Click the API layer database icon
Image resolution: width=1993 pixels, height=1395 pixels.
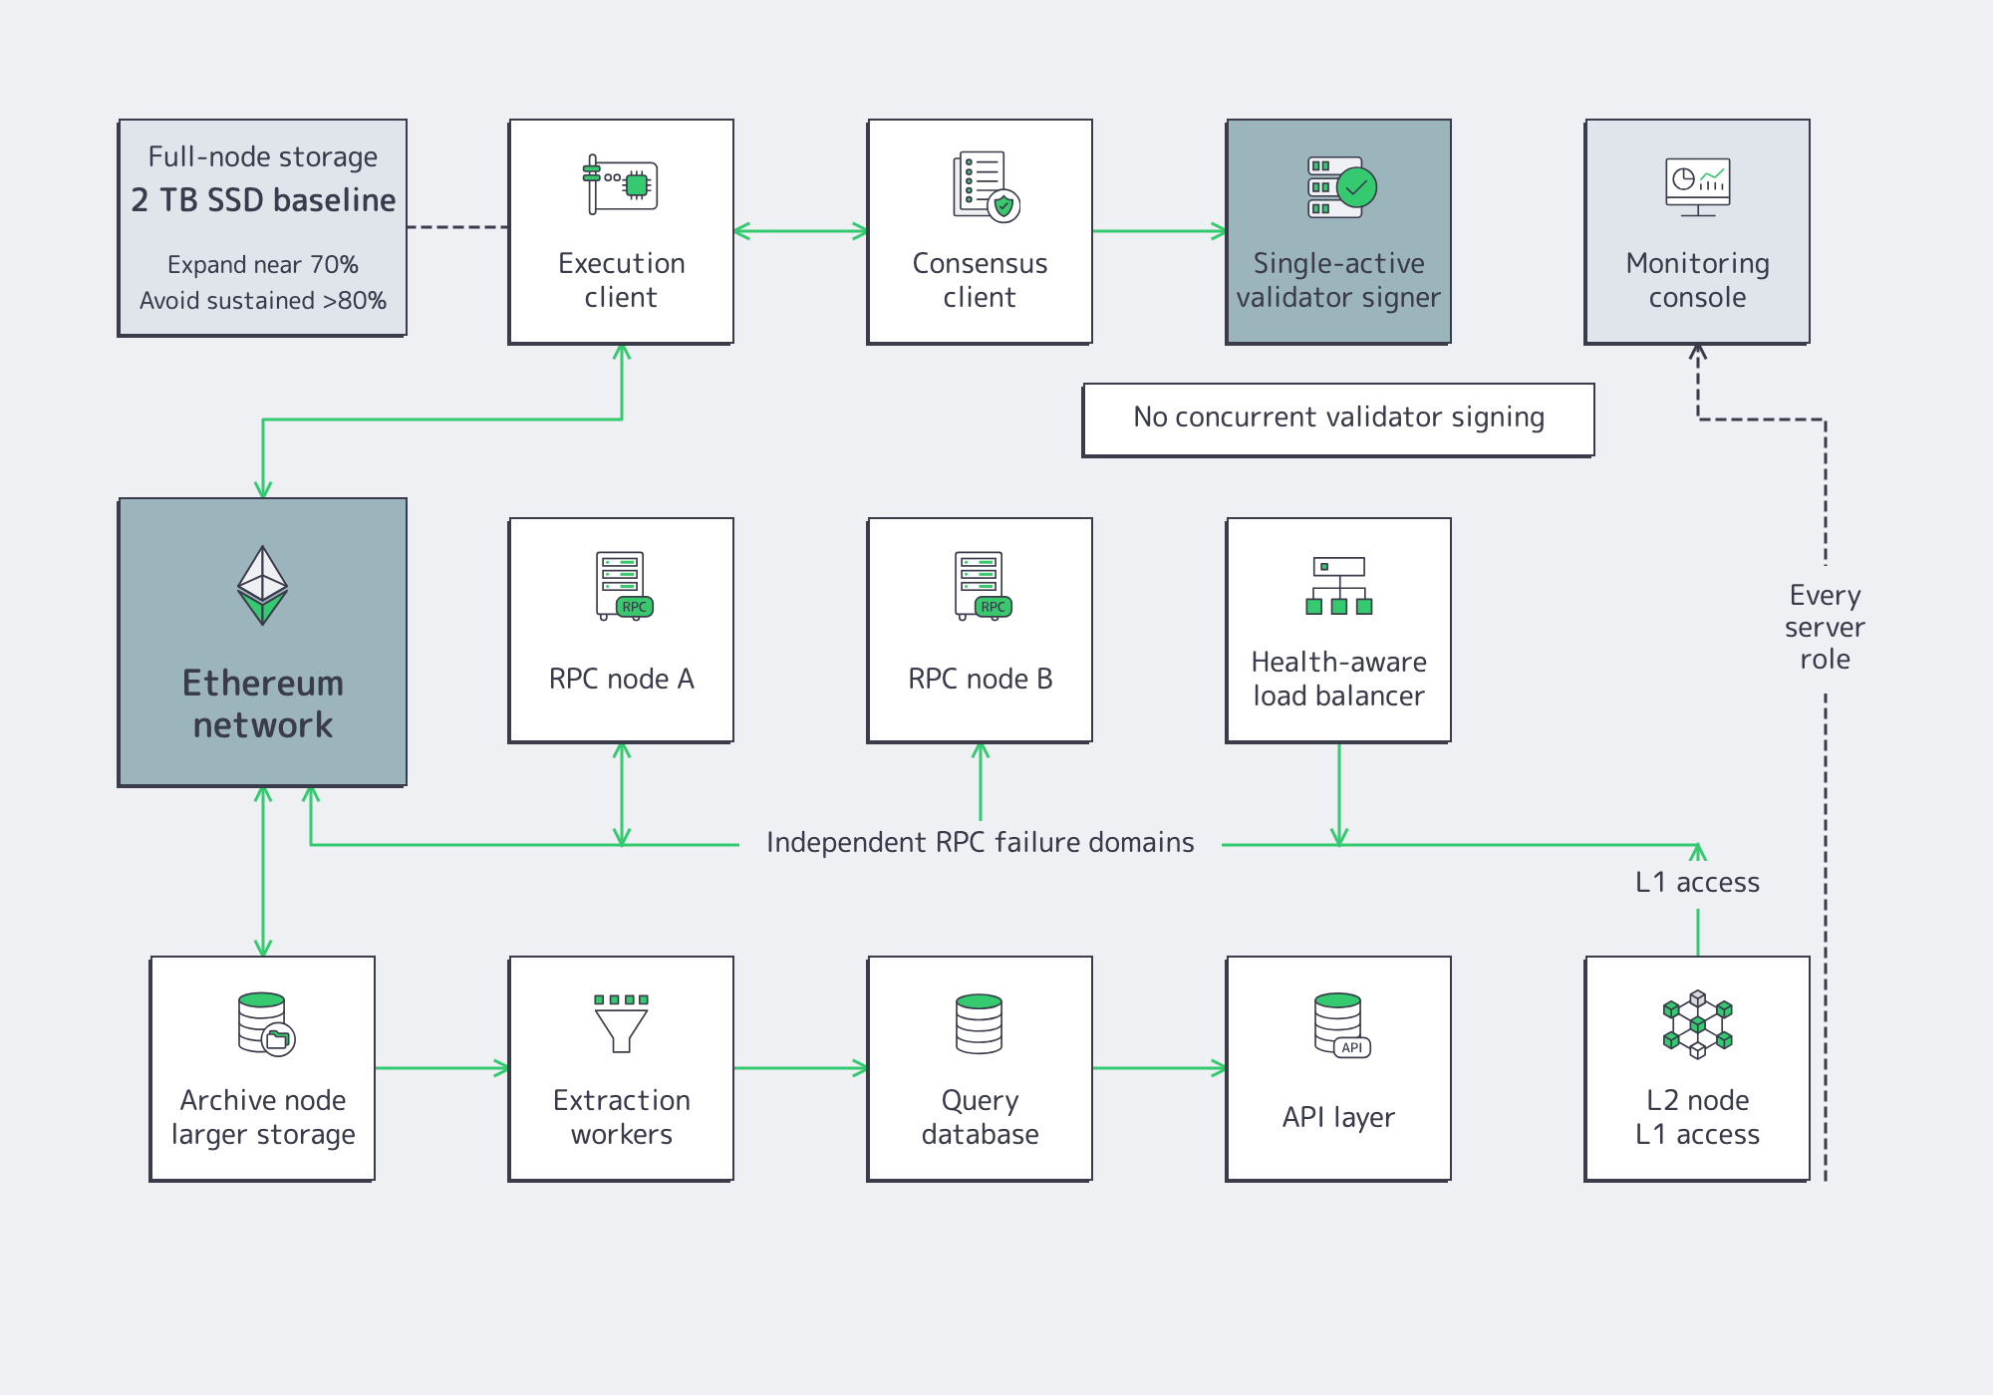click(x=1342, y=1024)
